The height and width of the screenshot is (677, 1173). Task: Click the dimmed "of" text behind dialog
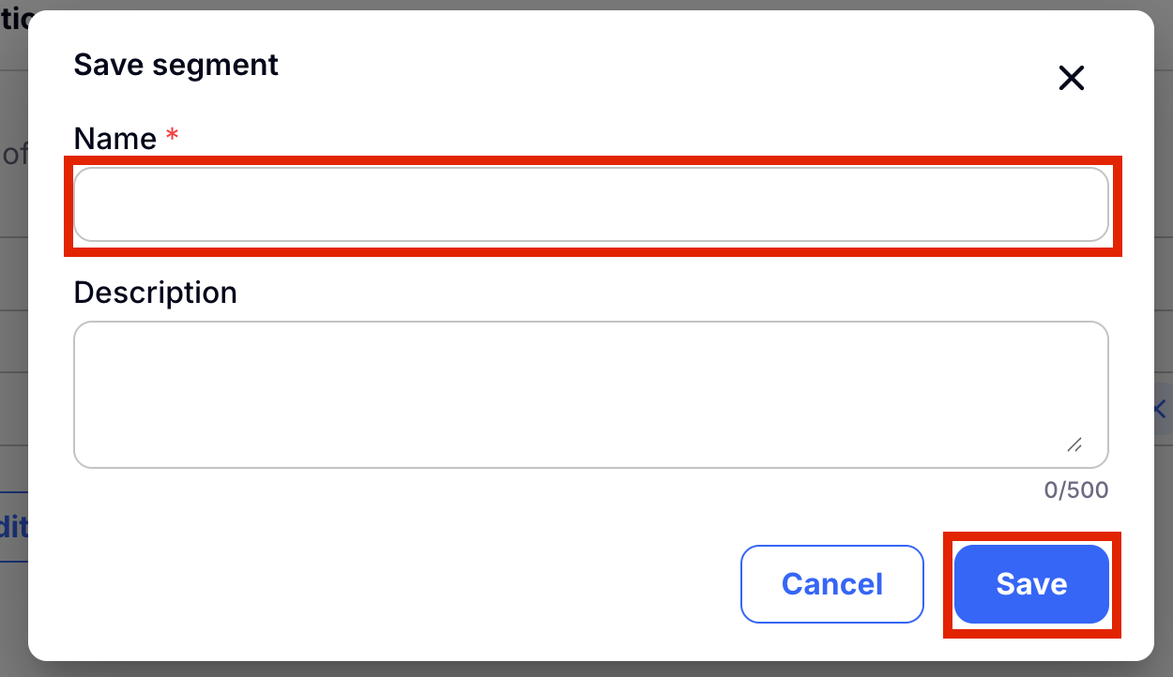13,154
